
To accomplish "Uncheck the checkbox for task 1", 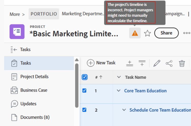I will tap(85, 91).
